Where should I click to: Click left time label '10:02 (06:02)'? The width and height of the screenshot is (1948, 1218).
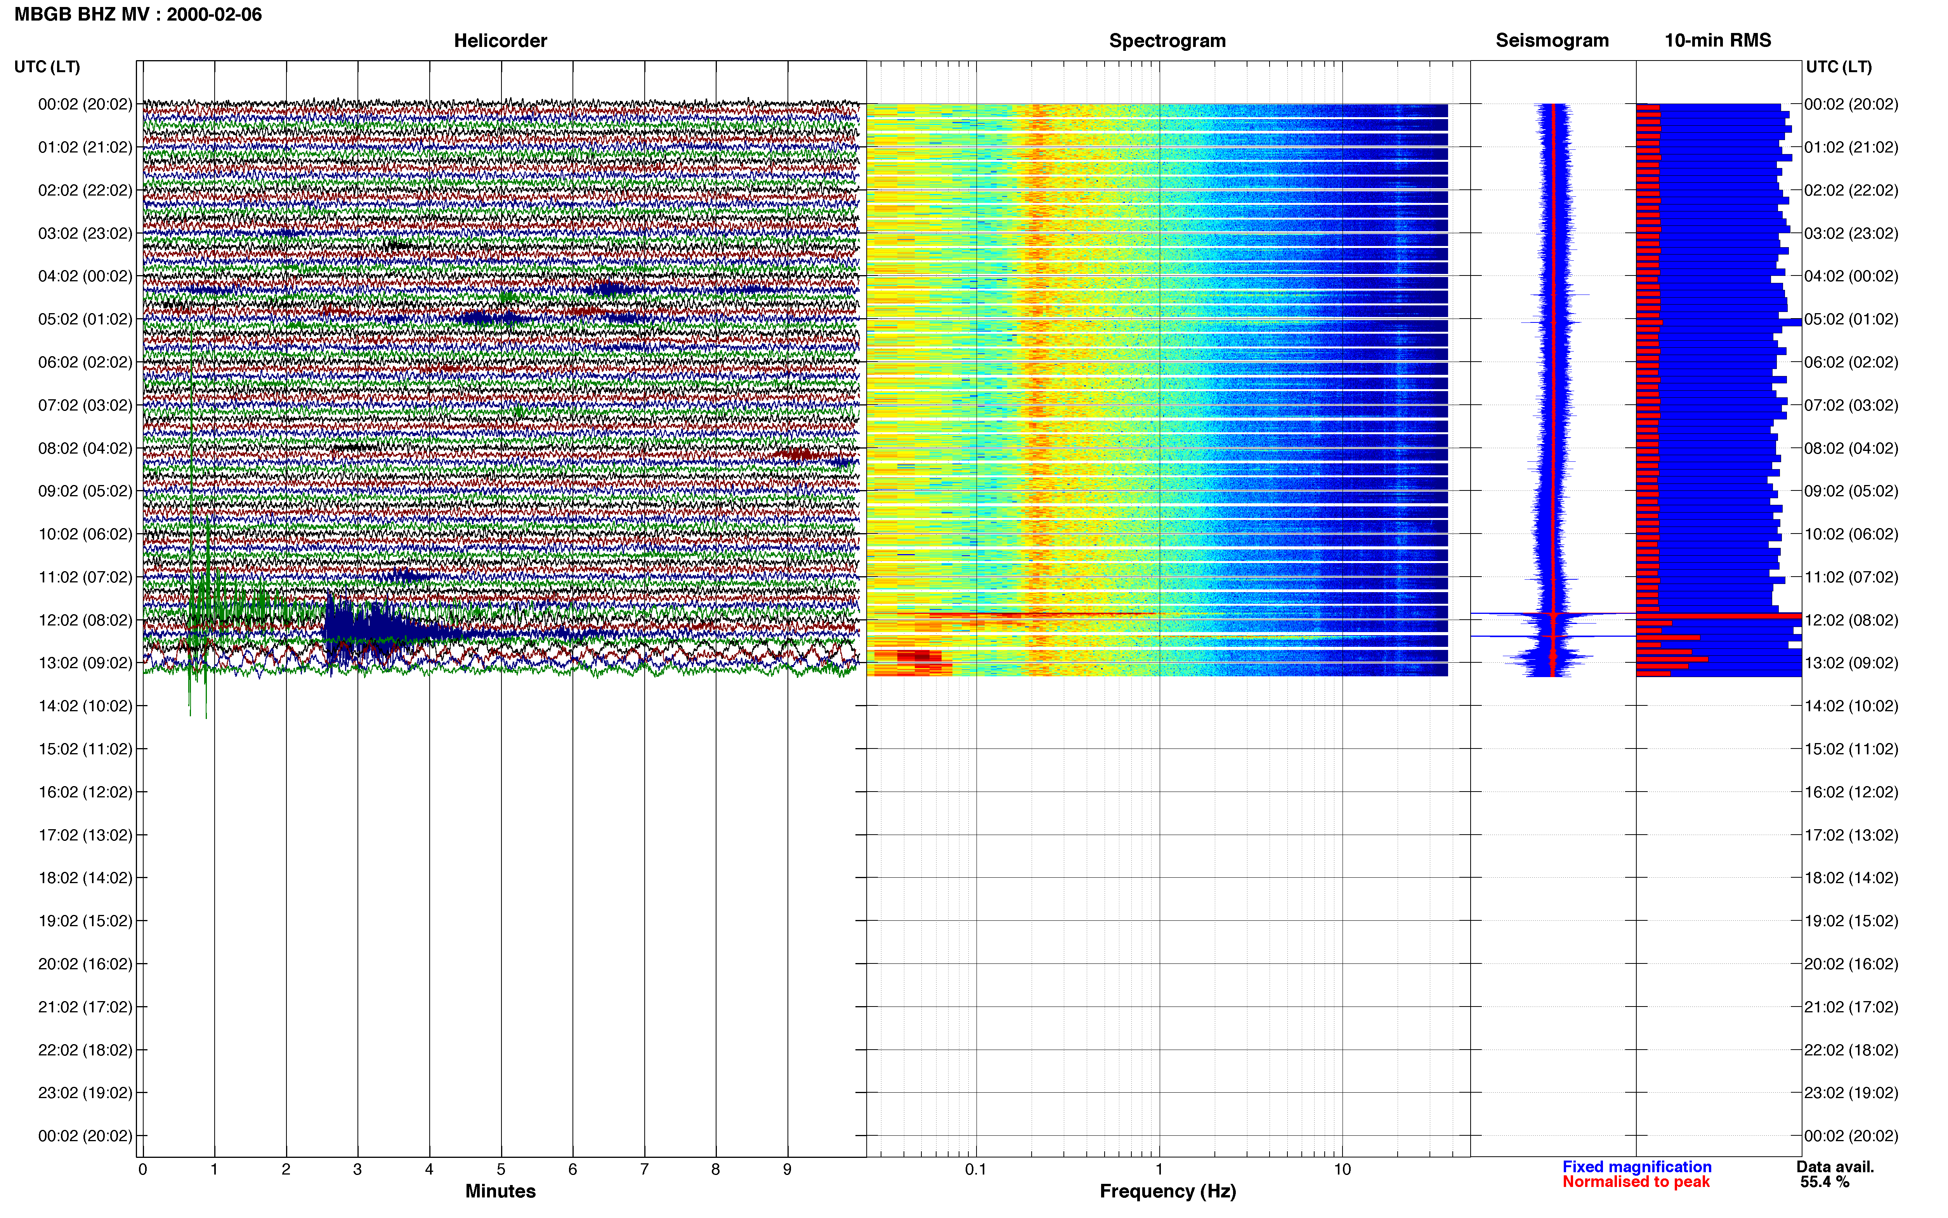[85, 534]
